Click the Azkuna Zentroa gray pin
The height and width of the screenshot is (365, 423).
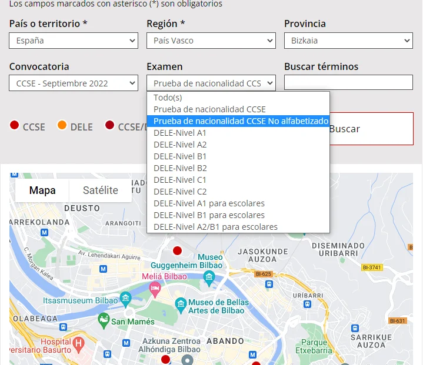[x=187, y=360]
